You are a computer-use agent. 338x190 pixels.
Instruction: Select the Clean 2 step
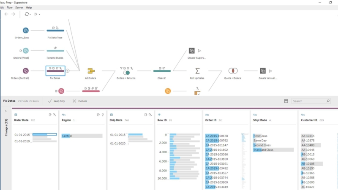click(162, 71)
